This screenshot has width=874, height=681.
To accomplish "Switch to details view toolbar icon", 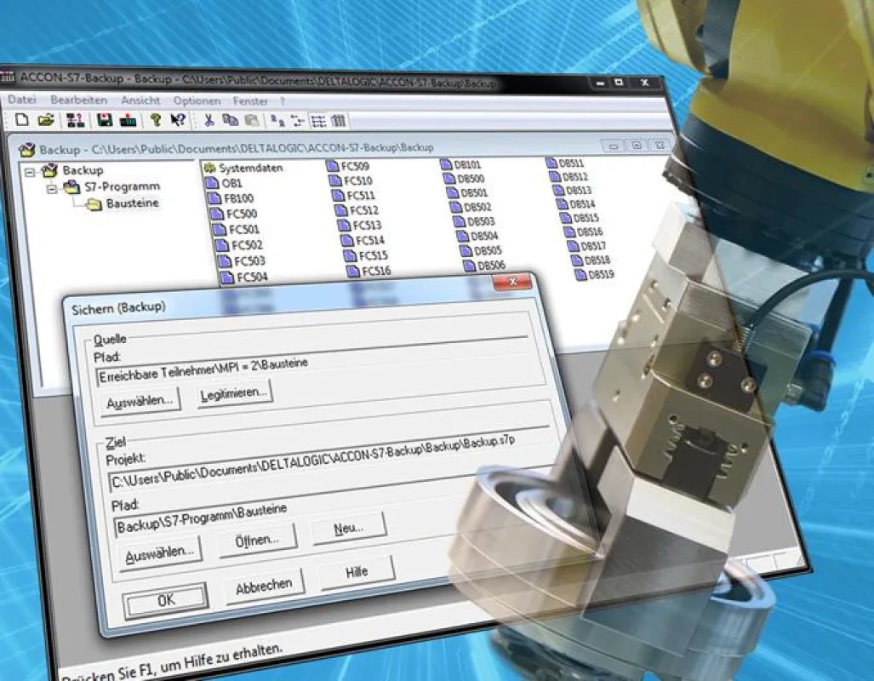I will 339,121.
